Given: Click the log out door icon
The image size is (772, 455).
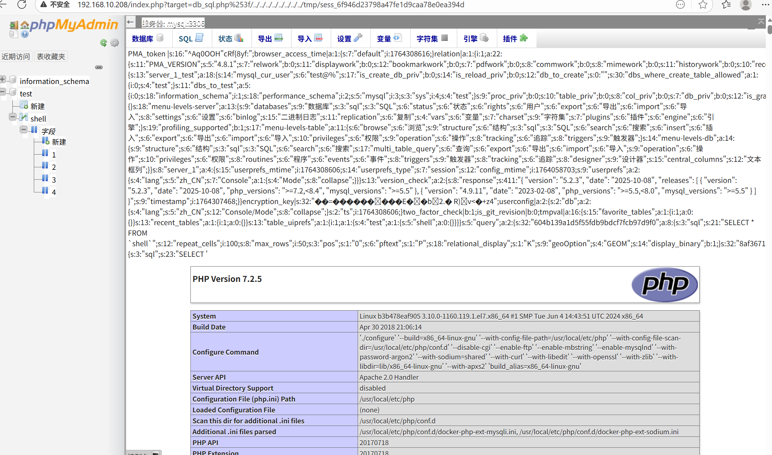Looking at the screenshot, I should point(13,25).
